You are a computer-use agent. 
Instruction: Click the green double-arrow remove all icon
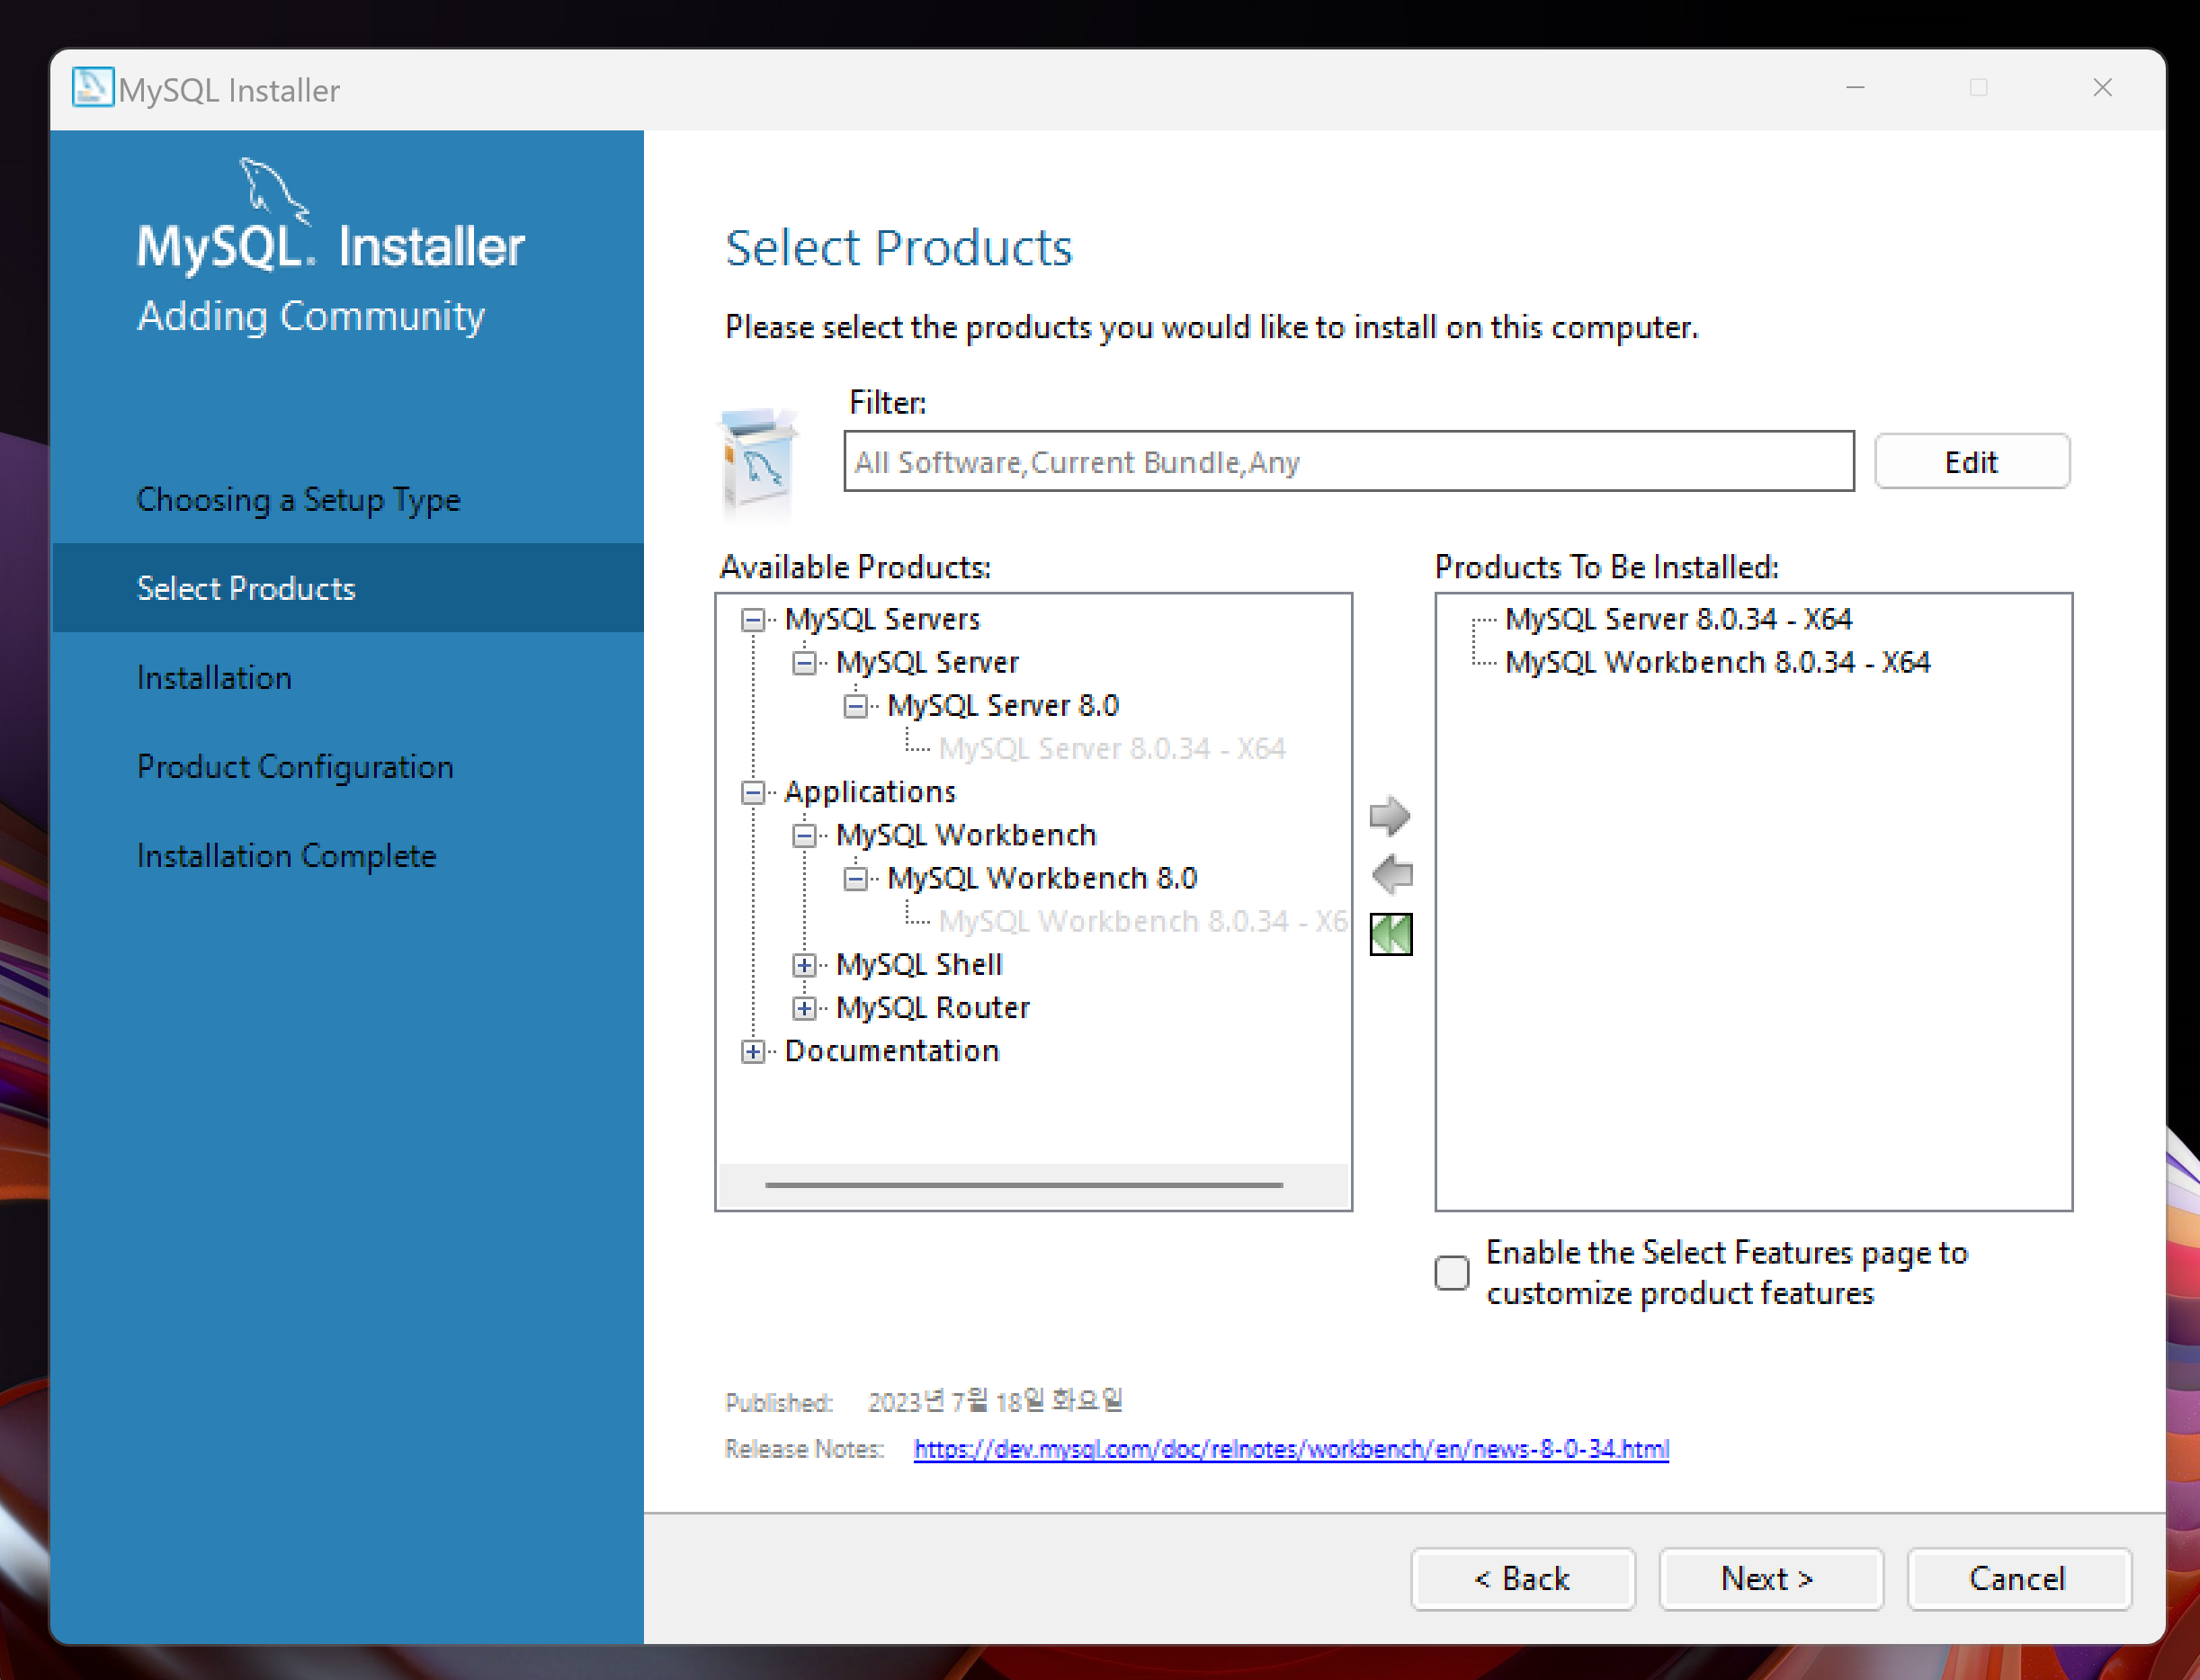1390,934
